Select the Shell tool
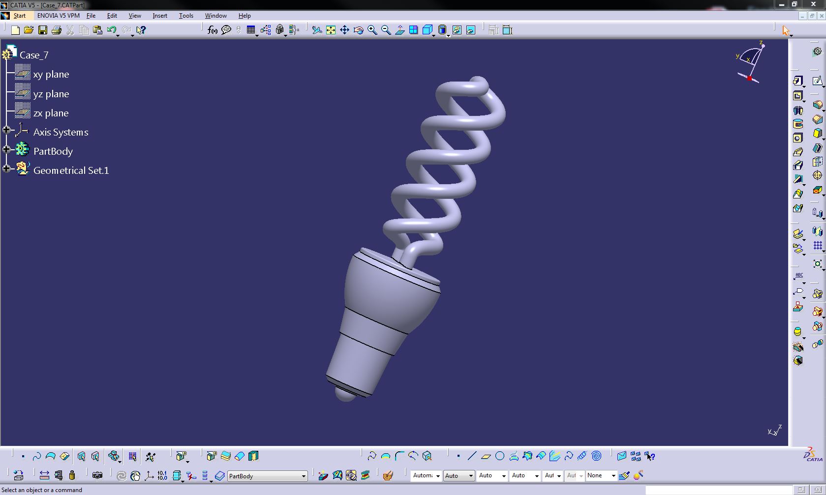826x495 pixels. [x=817, y=148]
